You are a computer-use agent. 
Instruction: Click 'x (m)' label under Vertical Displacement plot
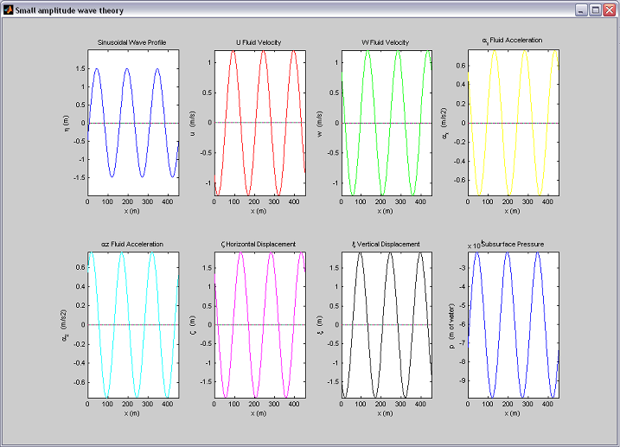(386, 413)
